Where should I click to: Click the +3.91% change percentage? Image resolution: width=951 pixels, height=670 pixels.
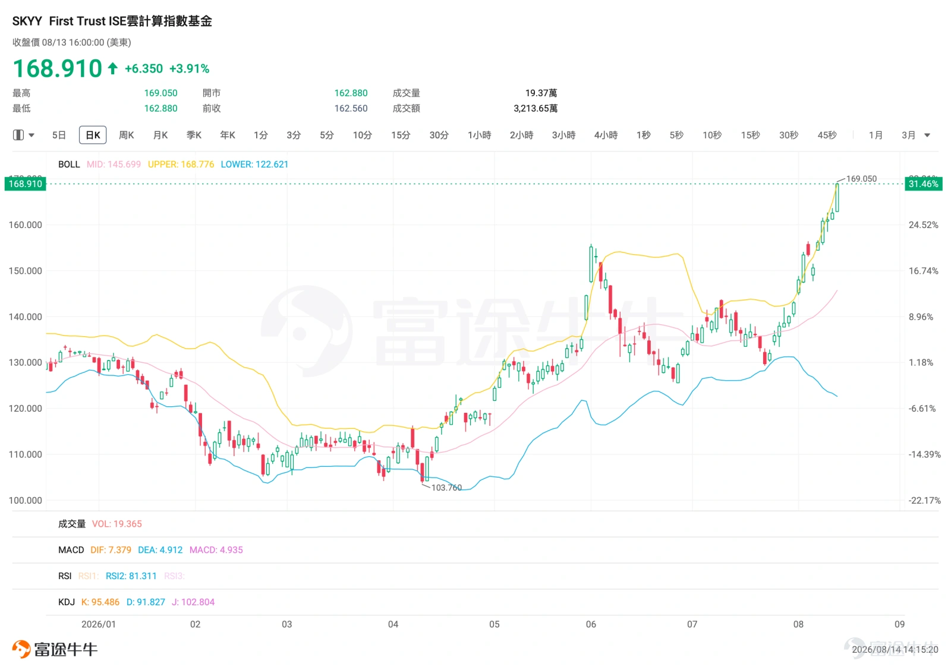(x=190, y=69)
